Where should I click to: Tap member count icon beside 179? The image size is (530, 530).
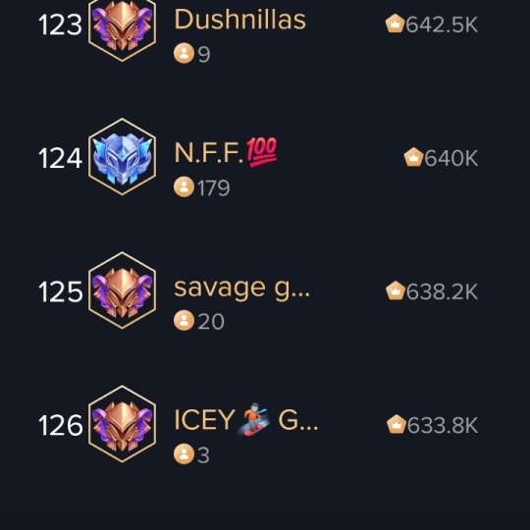184,186
